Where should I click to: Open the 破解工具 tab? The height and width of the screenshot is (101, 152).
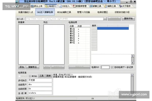(x=96, y=6)
